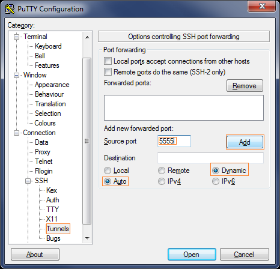Click the Open button
280x269 pixels.
(192, 255)
